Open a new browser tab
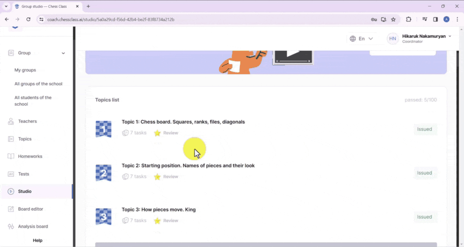Image resolution: width=464 pixels, height=247 pixels. [88, 6]
